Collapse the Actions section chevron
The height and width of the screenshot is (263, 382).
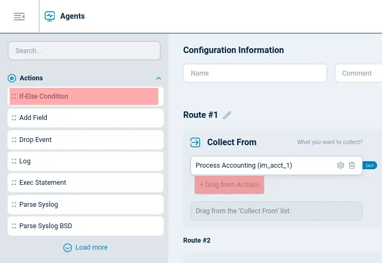click(x=158, y=78)
